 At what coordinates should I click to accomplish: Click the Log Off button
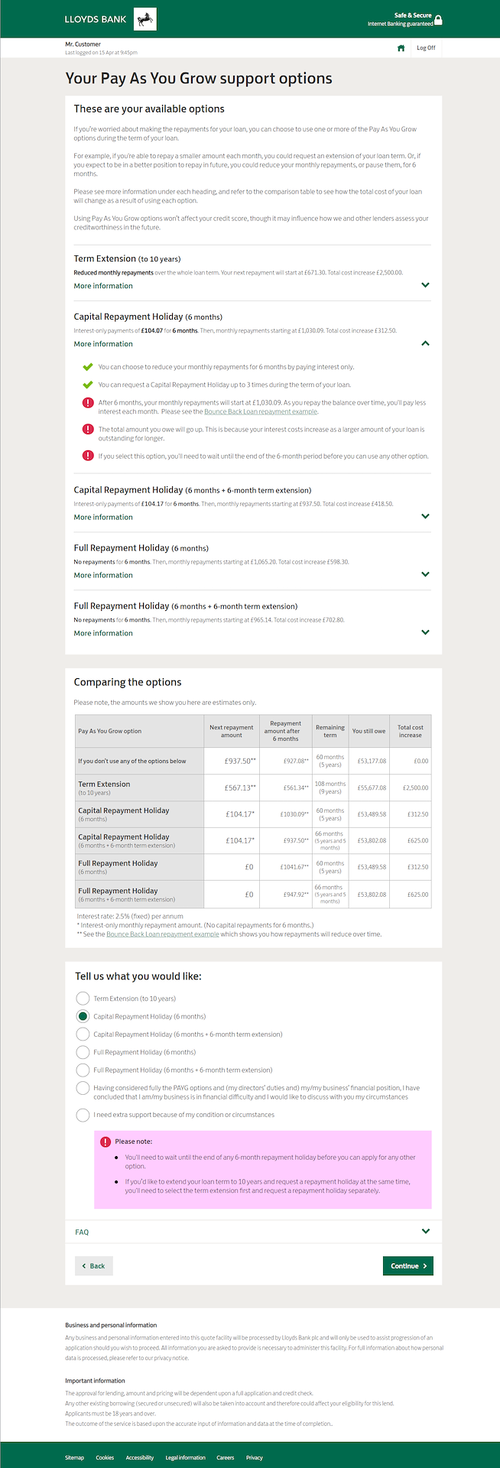[426, 48]
